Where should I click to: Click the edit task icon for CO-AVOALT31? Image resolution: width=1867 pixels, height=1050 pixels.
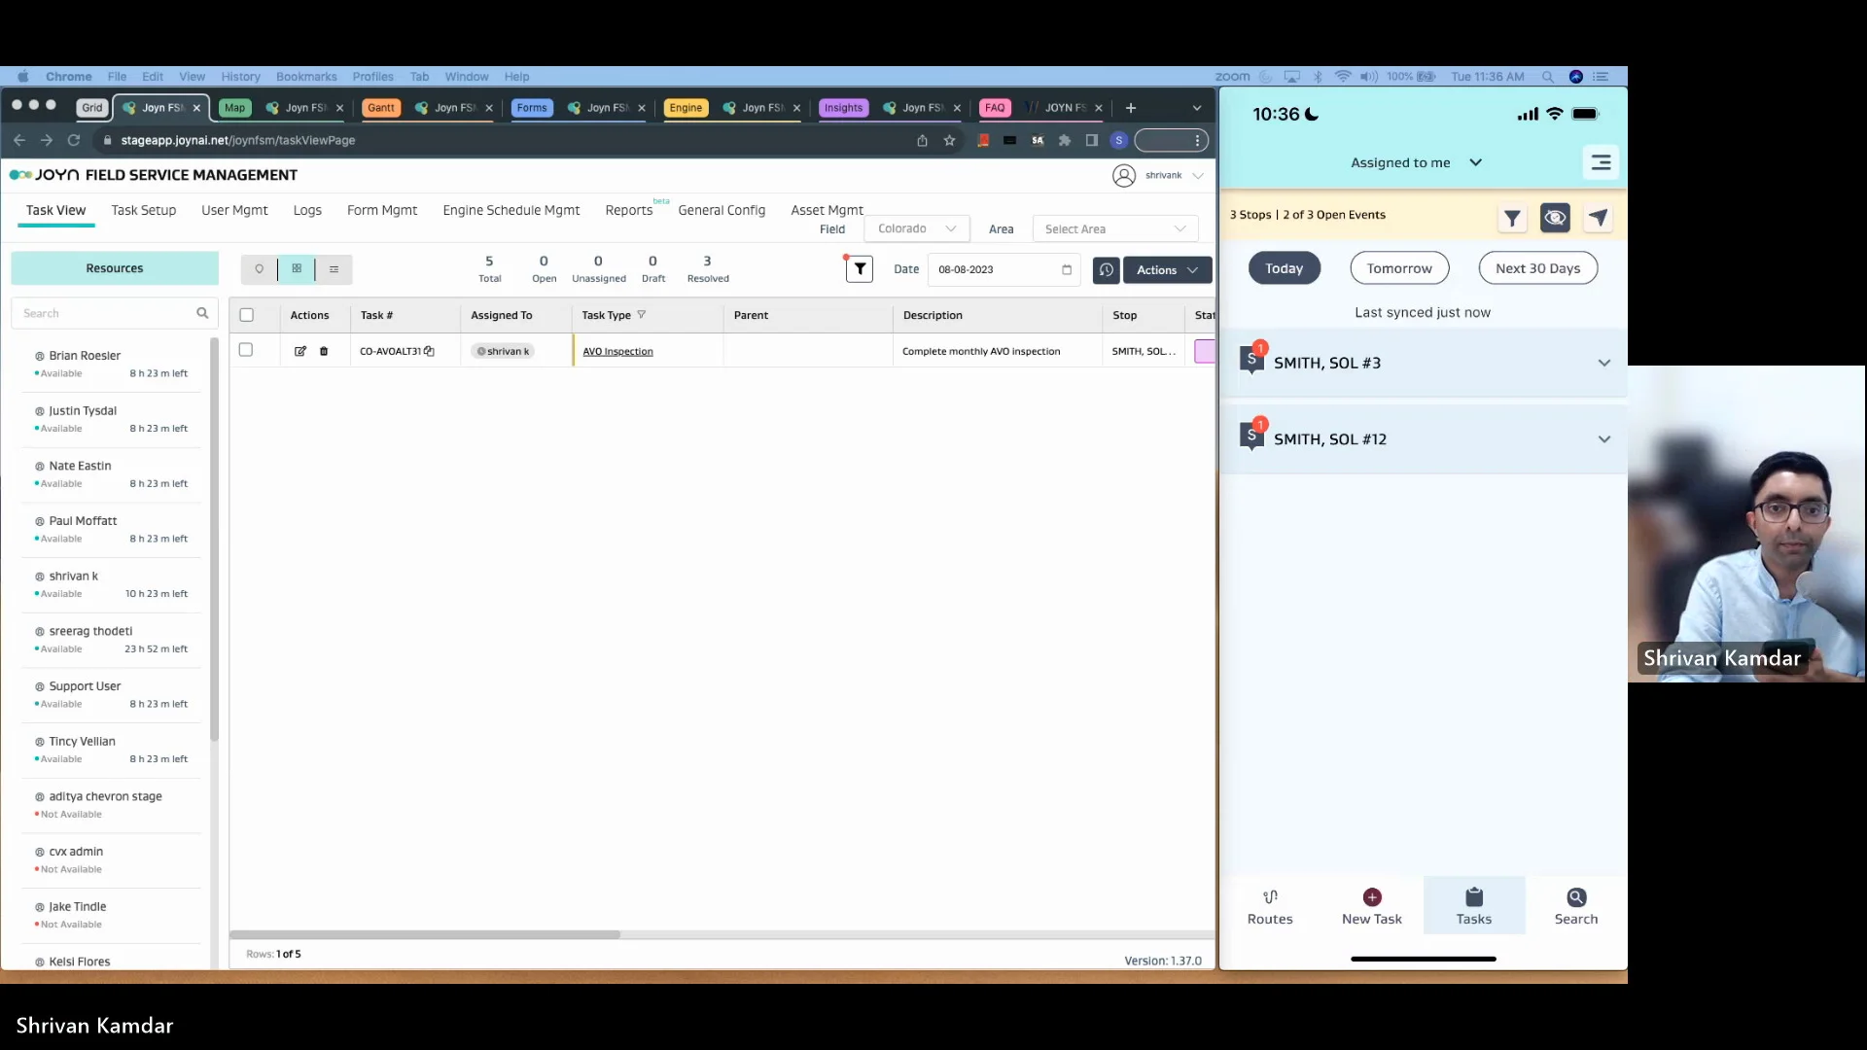[x=300, y=351]
